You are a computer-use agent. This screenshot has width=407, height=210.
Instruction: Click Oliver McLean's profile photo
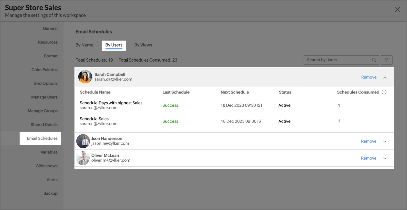[83, 158]
